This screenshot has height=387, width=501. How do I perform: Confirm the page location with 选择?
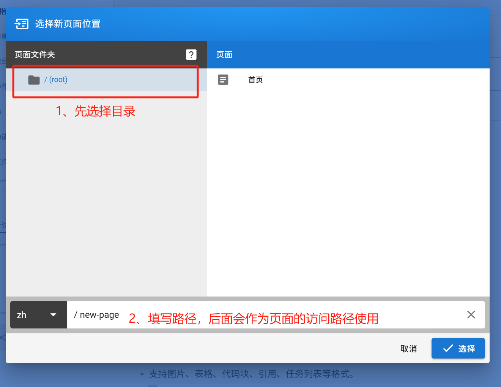pyautogui.click(x=458, y=348)
